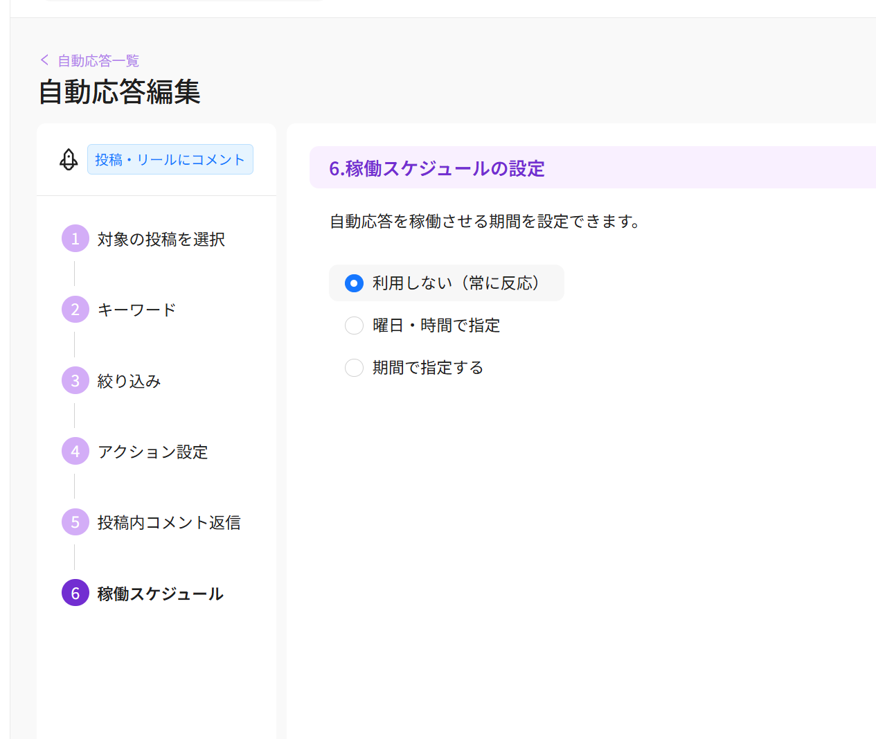Screen dimensions: 876x739
Task: Choose the 曜日・時間で指定 radio option
Action: 354,326
